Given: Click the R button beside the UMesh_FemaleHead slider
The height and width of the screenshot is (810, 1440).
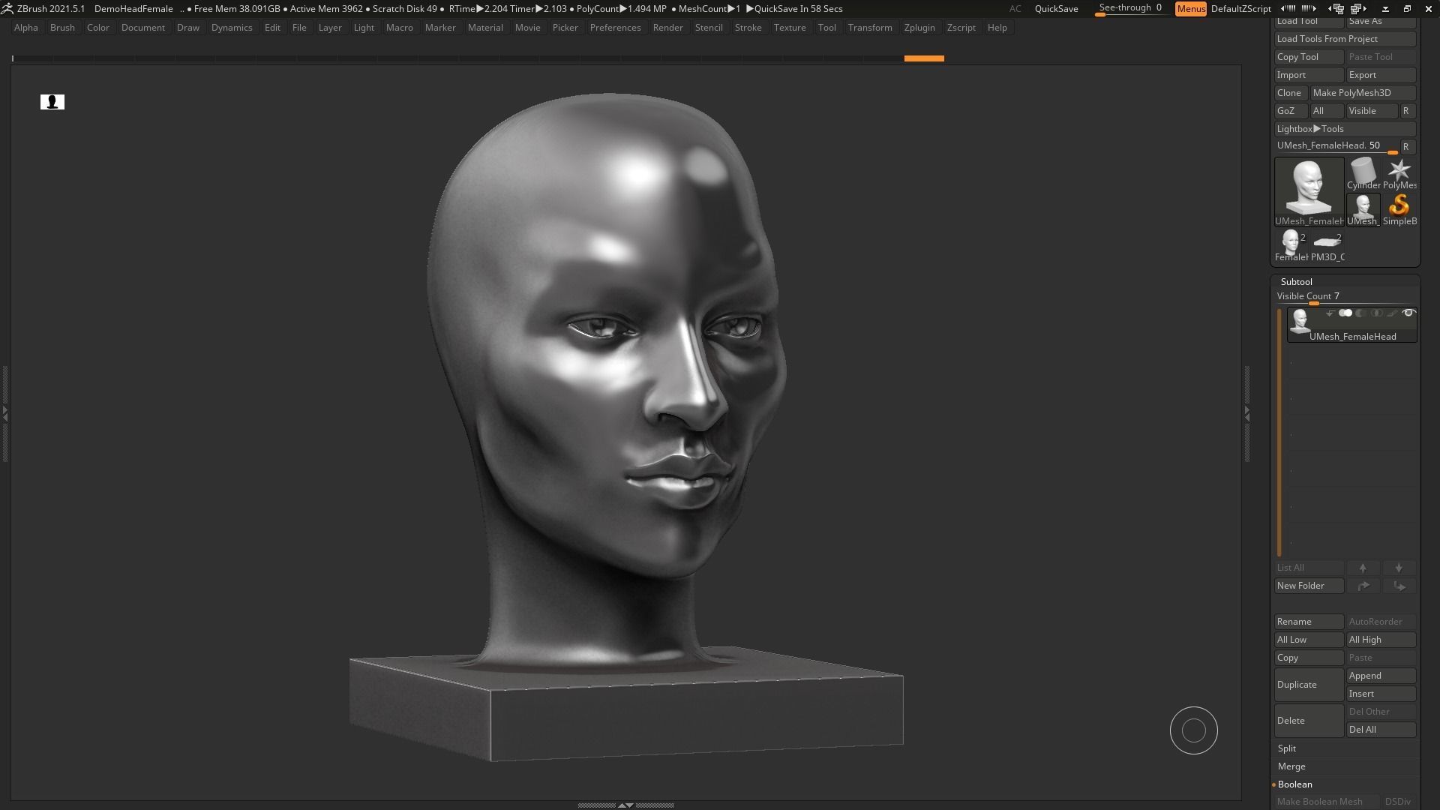Looking at the screenshot, I should [x=1407, y=147].
